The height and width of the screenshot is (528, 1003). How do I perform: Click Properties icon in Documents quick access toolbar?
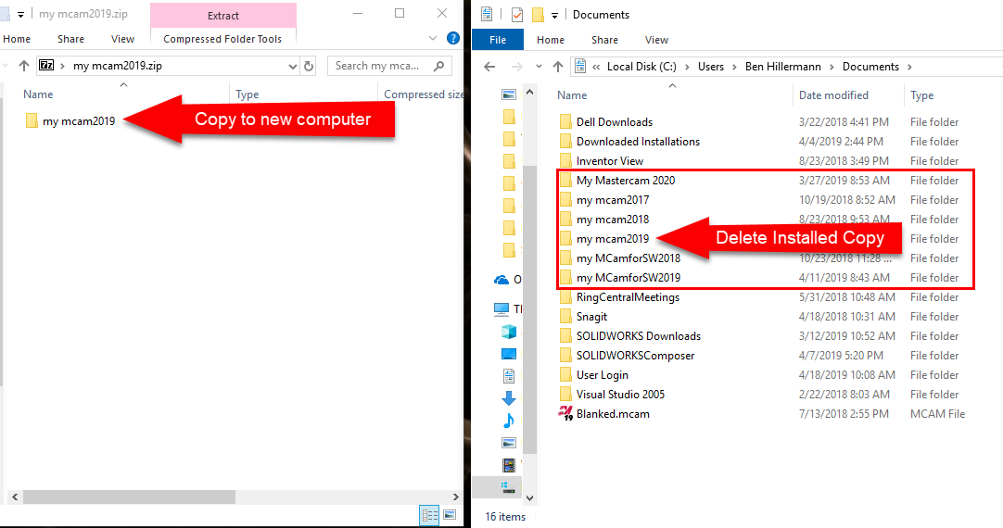(517, 14)
